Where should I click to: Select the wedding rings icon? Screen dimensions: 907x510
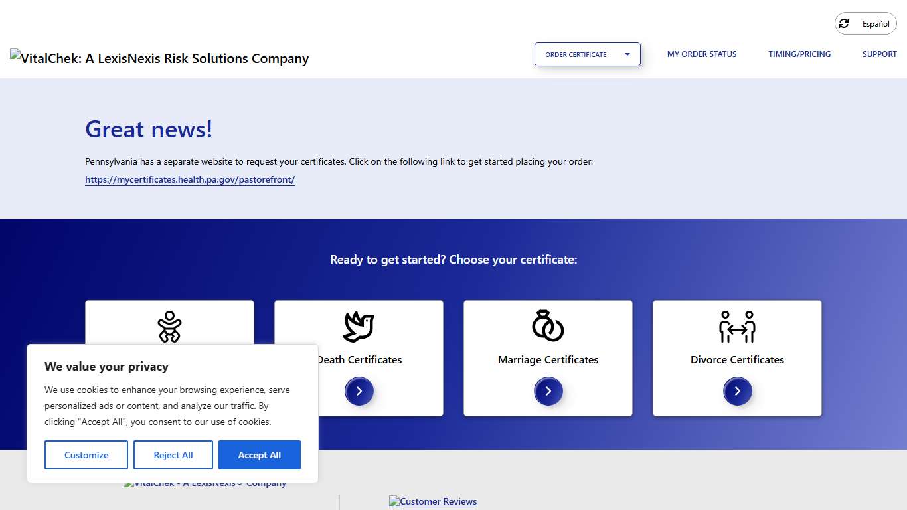click(x=548, y=326)
